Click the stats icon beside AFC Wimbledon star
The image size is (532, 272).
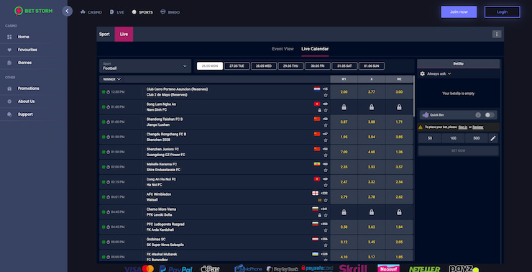point(320,200)
